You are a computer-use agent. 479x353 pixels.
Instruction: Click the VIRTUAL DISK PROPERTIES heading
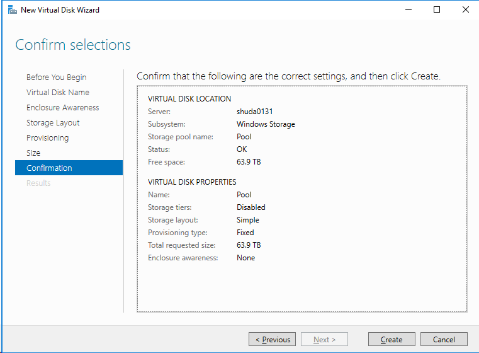coord(192,182)
